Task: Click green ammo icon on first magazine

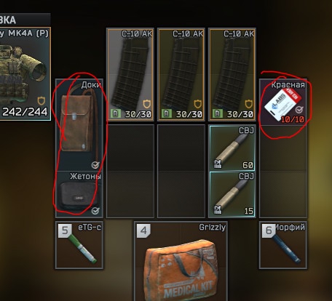Action: point(116,113)
